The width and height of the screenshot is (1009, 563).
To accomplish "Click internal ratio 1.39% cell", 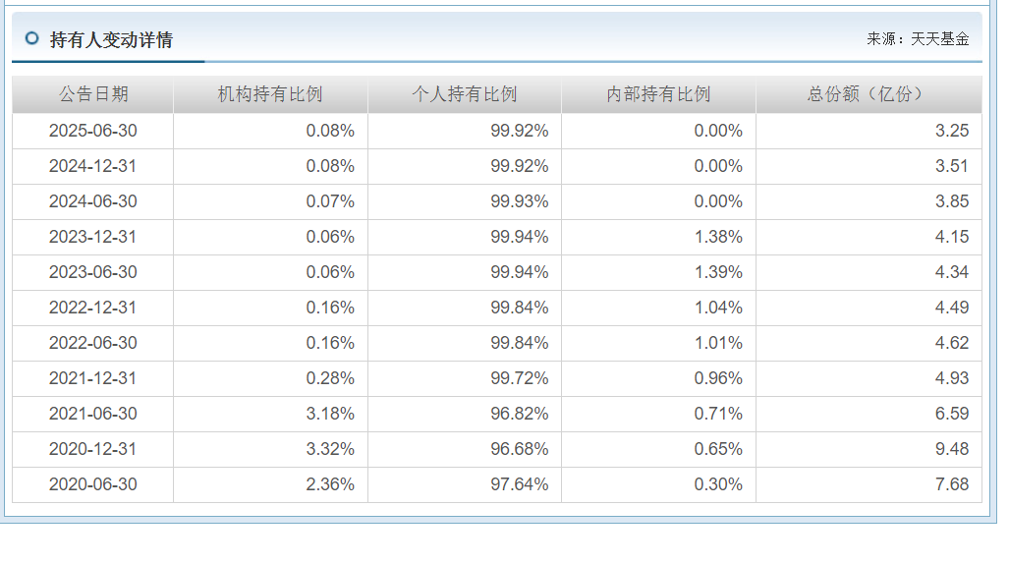I will pyautogui.click(x=718, y=272).
